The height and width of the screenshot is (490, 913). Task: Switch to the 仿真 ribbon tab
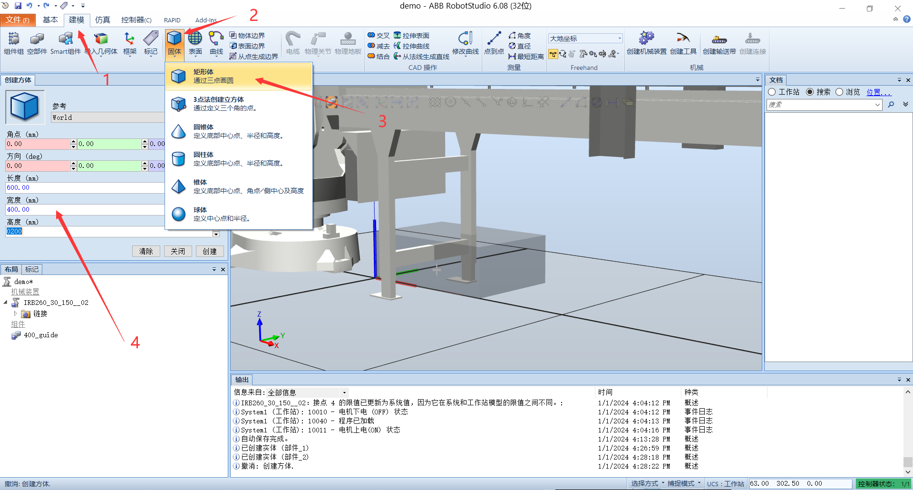pyautogui.click(x=103, y=20)
